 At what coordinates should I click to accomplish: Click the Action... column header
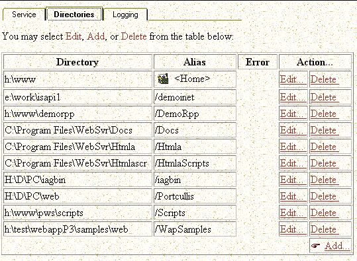tap(315, 62)
